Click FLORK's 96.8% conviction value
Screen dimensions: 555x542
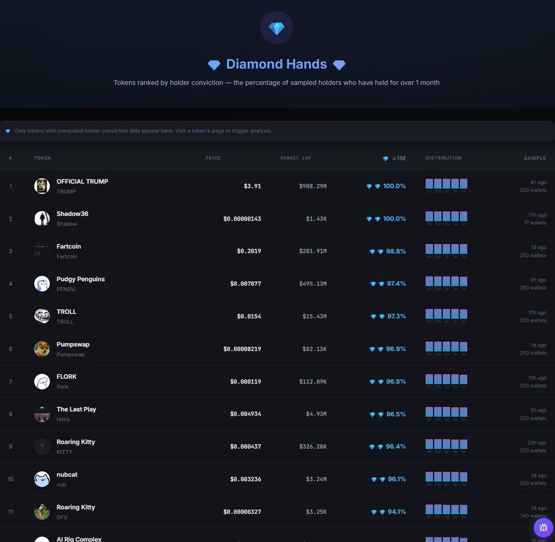coord(396,382)
